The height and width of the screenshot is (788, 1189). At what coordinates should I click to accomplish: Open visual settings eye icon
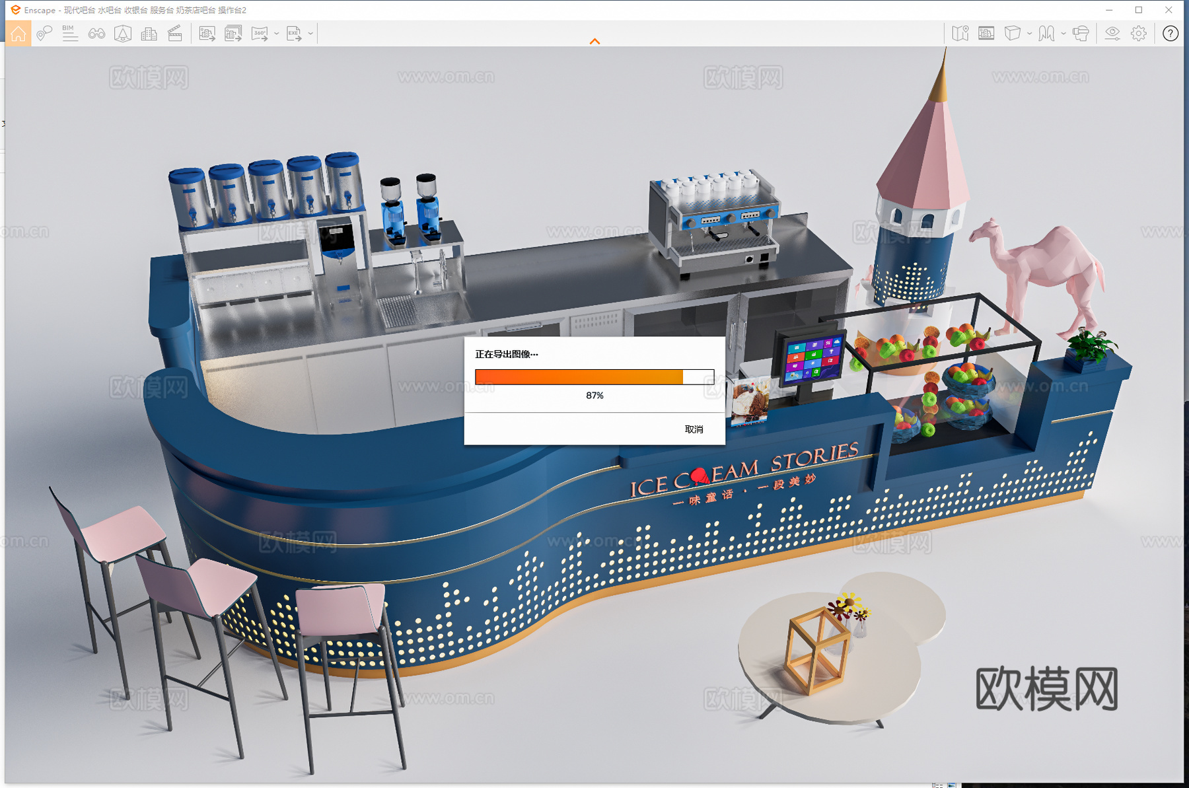click(1112, 33)
